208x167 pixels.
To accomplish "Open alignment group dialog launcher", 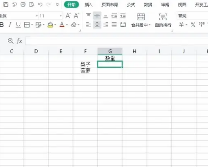I will coord(172,31).
